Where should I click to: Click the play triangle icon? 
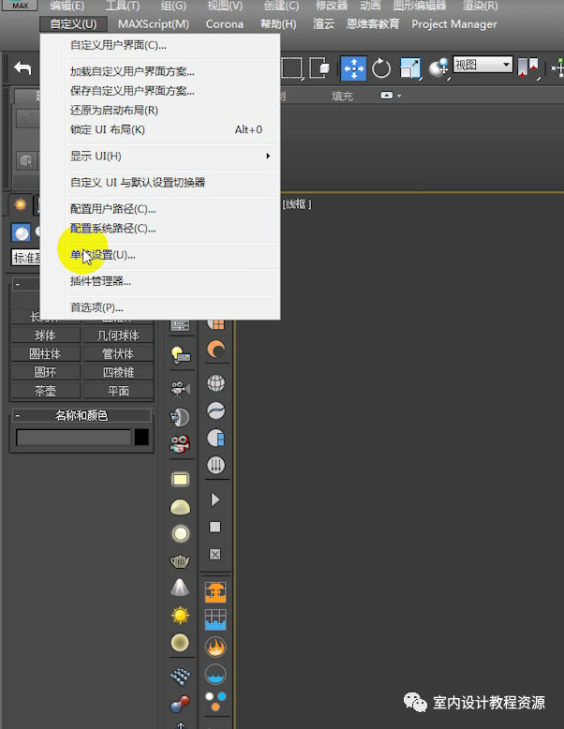215,499
